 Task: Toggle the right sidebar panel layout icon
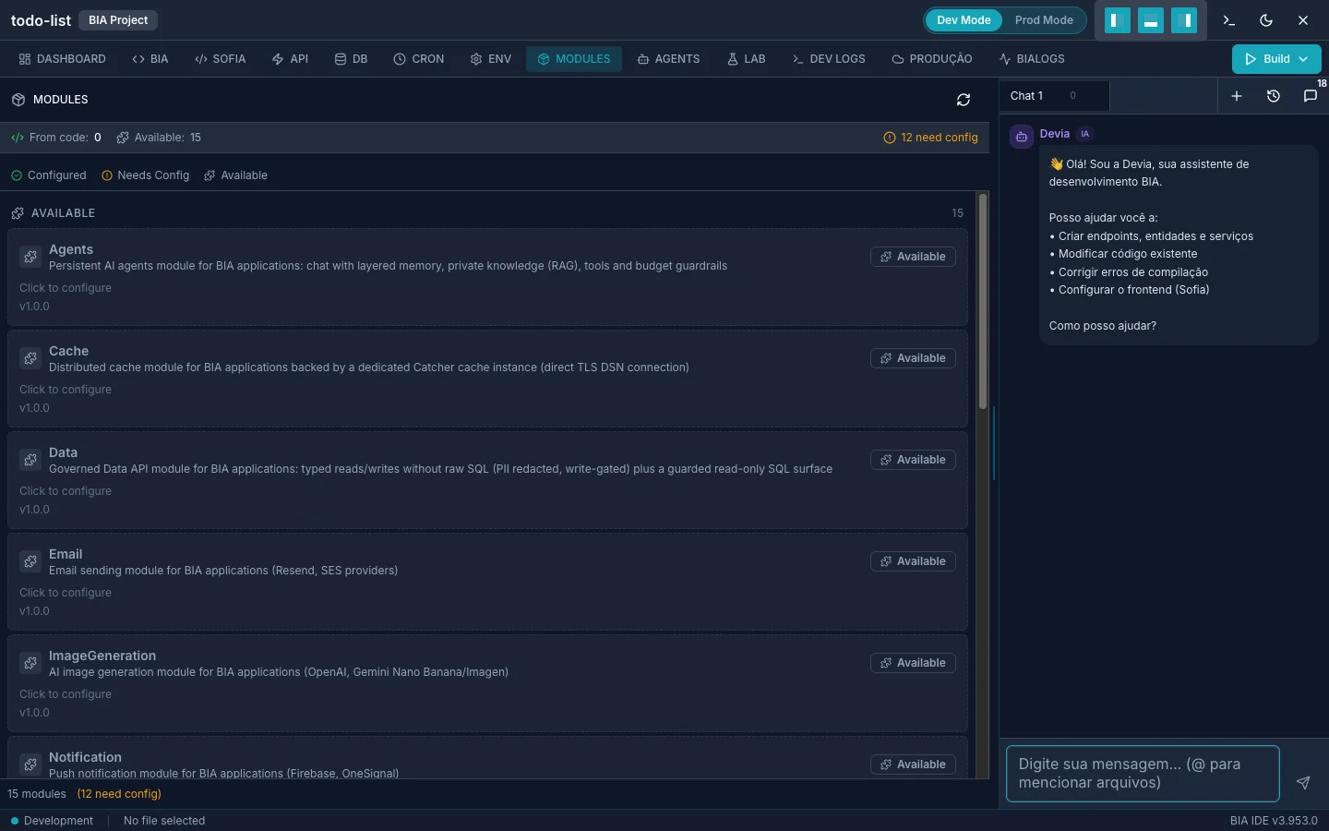tap(1184, 20)
